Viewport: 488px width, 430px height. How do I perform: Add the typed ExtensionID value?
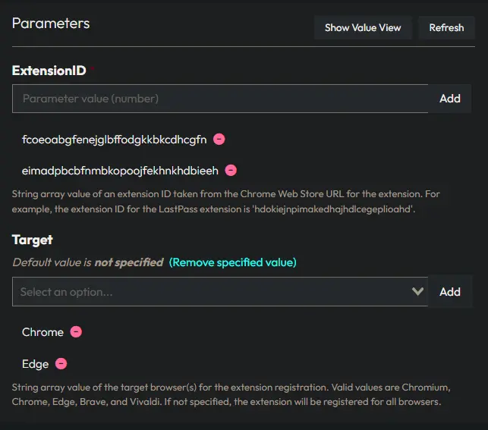click(449, 99)
